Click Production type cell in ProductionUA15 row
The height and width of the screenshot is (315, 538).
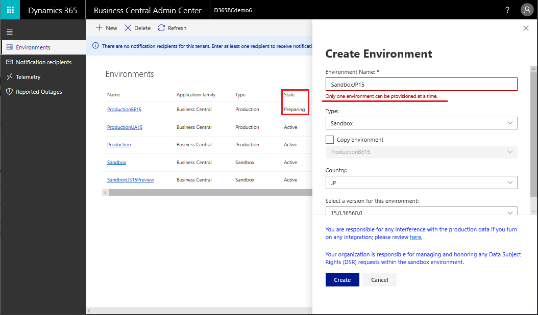coord(247,127)
